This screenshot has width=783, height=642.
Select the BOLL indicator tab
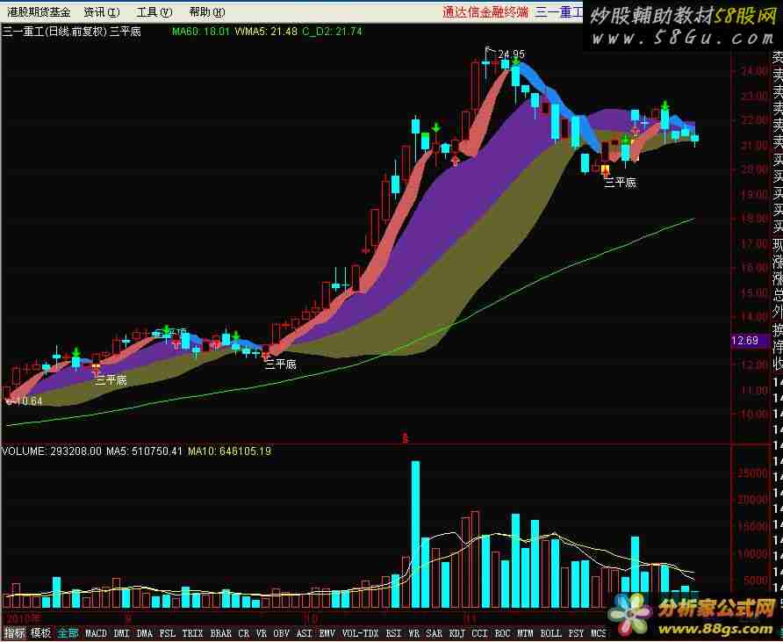coord(550,633)
